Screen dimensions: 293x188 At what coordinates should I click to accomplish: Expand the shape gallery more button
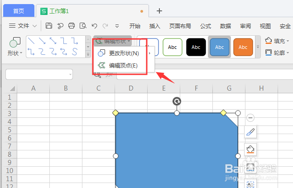click(x=88, y=54)
